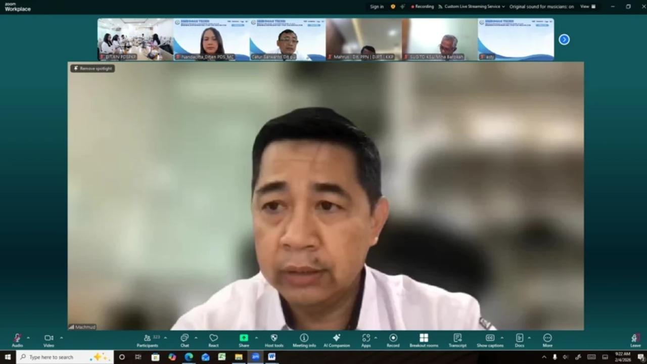Open Task View in taskbar
This screenshot has width=647, height=364.
tap(138, 357)
